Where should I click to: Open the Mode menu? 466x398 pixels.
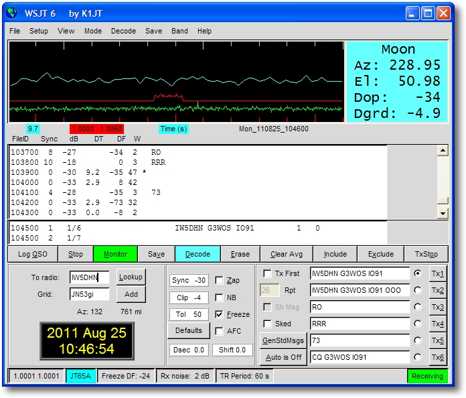click(93, 31)
